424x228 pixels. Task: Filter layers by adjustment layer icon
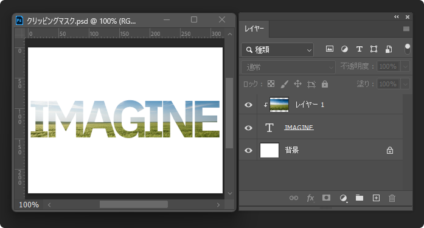pyautogui.click(x=344, y=49)
